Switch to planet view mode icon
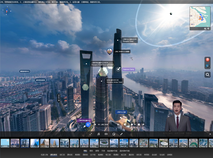This screenshot has height=158, width=213. (x=114, y=134)
